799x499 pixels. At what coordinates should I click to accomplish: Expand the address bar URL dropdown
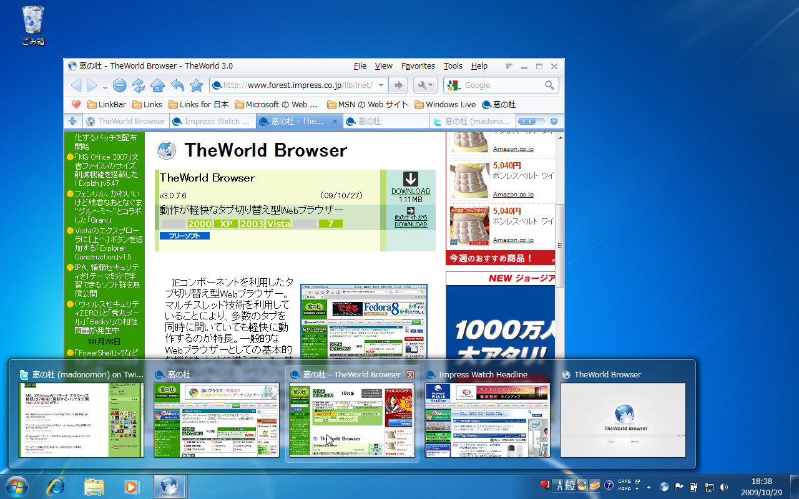[380, 85]
